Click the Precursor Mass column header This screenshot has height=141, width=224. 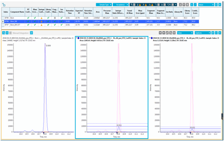pyautogui.click(x=107, y=12)
